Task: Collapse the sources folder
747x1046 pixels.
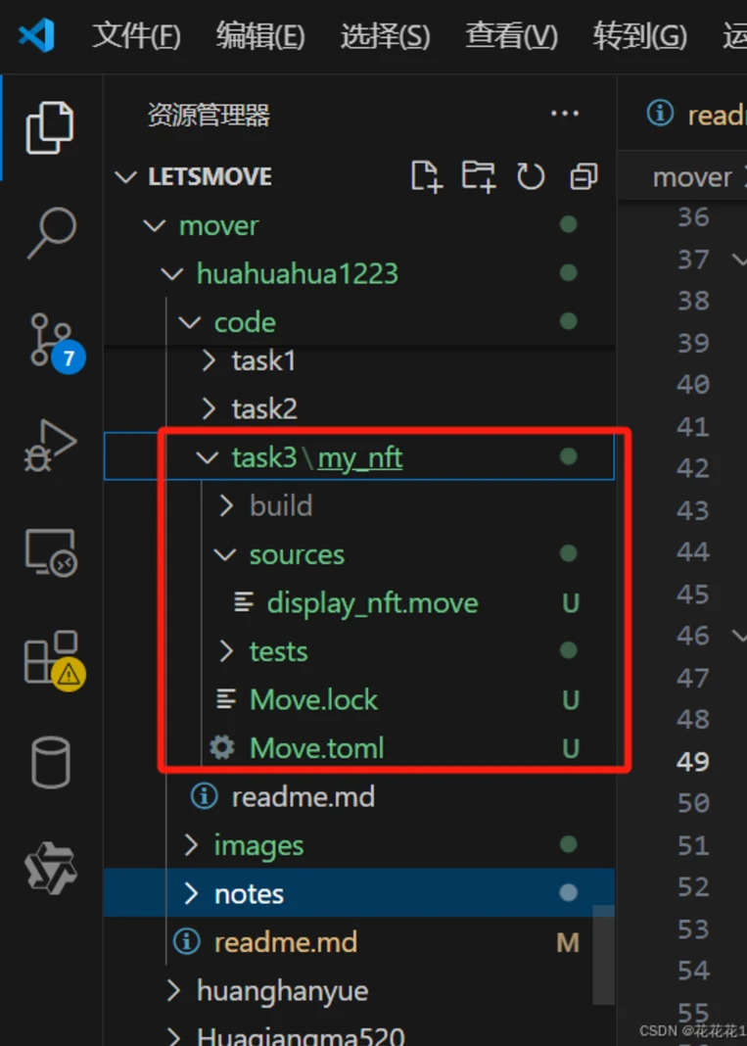Action: pyautogui.click(x=296, y=554)
